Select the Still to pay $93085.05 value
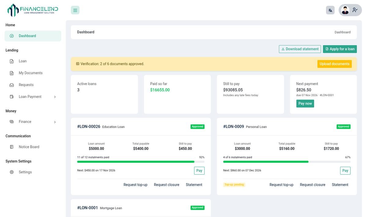The image size is (367, 217). tap(233, 90)
